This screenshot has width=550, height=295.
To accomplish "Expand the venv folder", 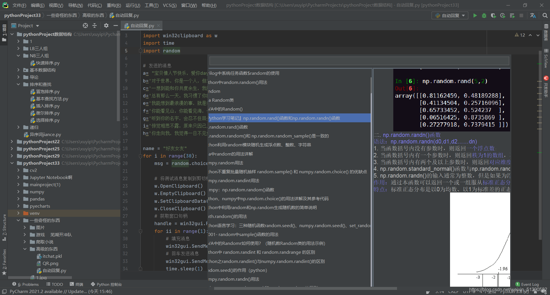I will 18,213.
